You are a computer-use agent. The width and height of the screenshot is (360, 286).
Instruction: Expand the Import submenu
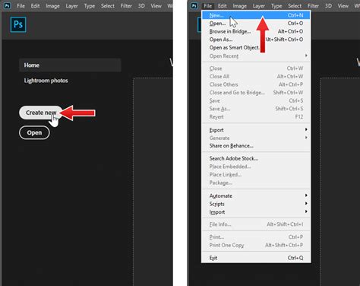[x=256, y=212]
